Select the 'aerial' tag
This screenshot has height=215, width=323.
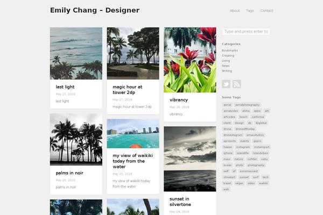click(x=227, y=105)
